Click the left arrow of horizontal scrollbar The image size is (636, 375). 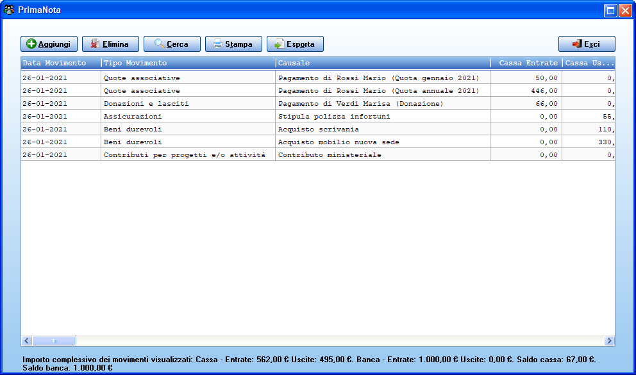coord(26,340)
